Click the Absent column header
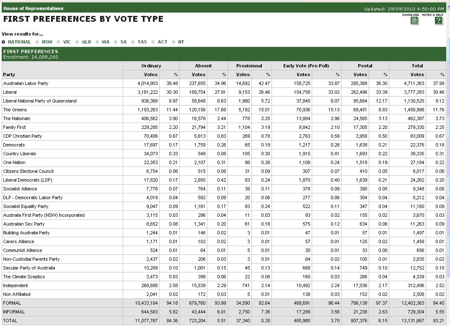The width and height of the screenshot is (450, 326). coord(203,66)
